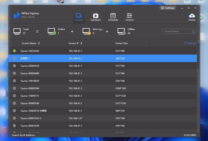Select the Taurus-10004510 升降屏 row
The image size is (208, 141).
point(102,111)
